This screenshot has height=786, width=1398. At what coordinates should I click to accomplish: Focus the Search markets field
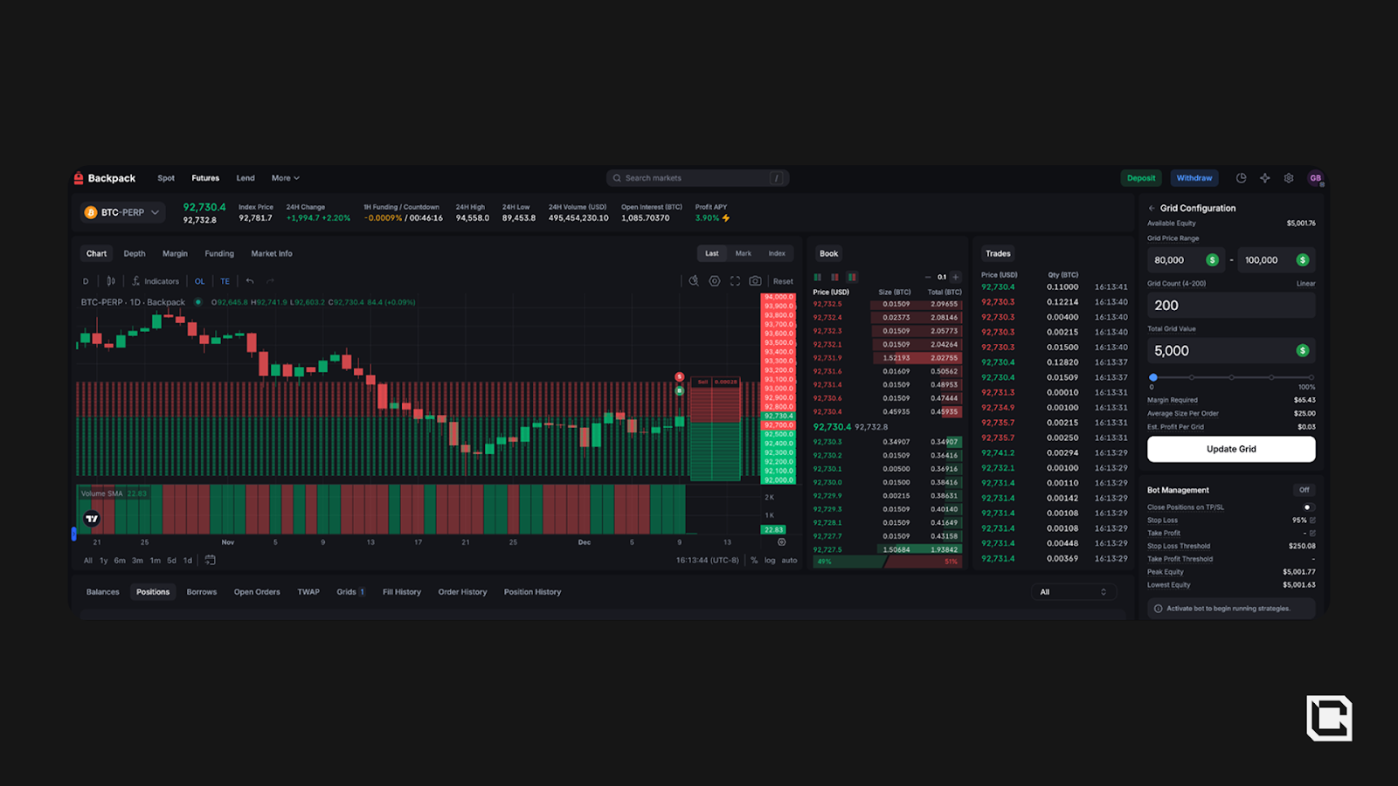[x=697, y=178]
